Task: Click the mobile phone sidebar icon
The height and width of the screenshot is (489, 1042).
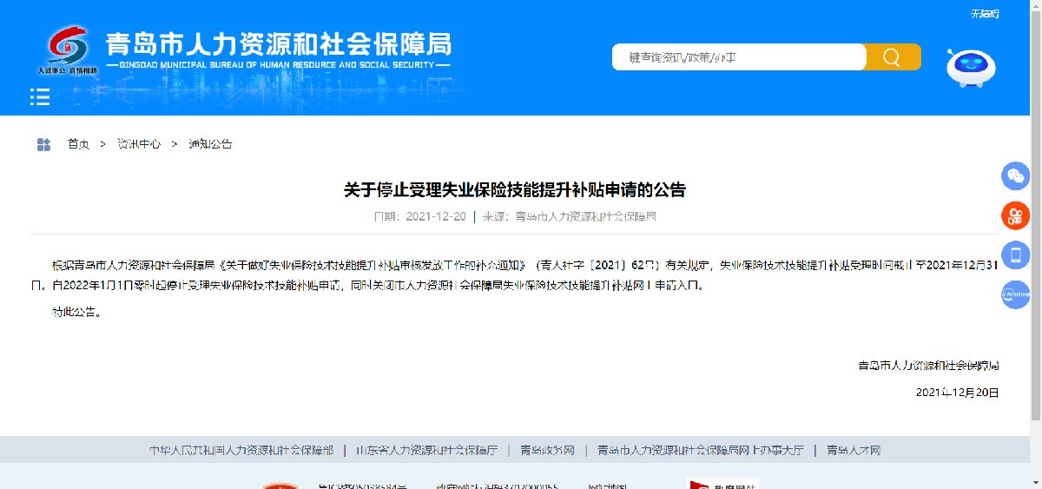Action: [1014, 254]
